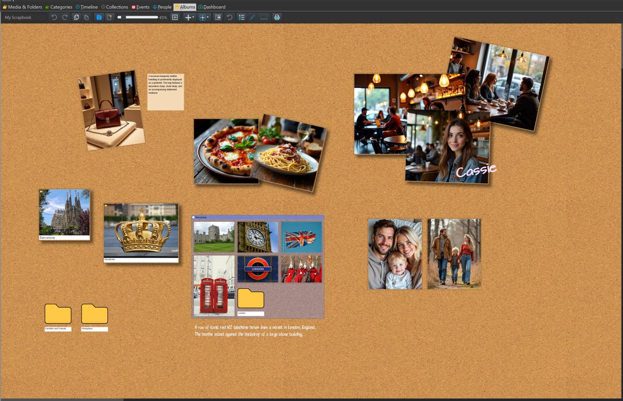
Task: Select the castle photo in the group
Action: (214, 237)
